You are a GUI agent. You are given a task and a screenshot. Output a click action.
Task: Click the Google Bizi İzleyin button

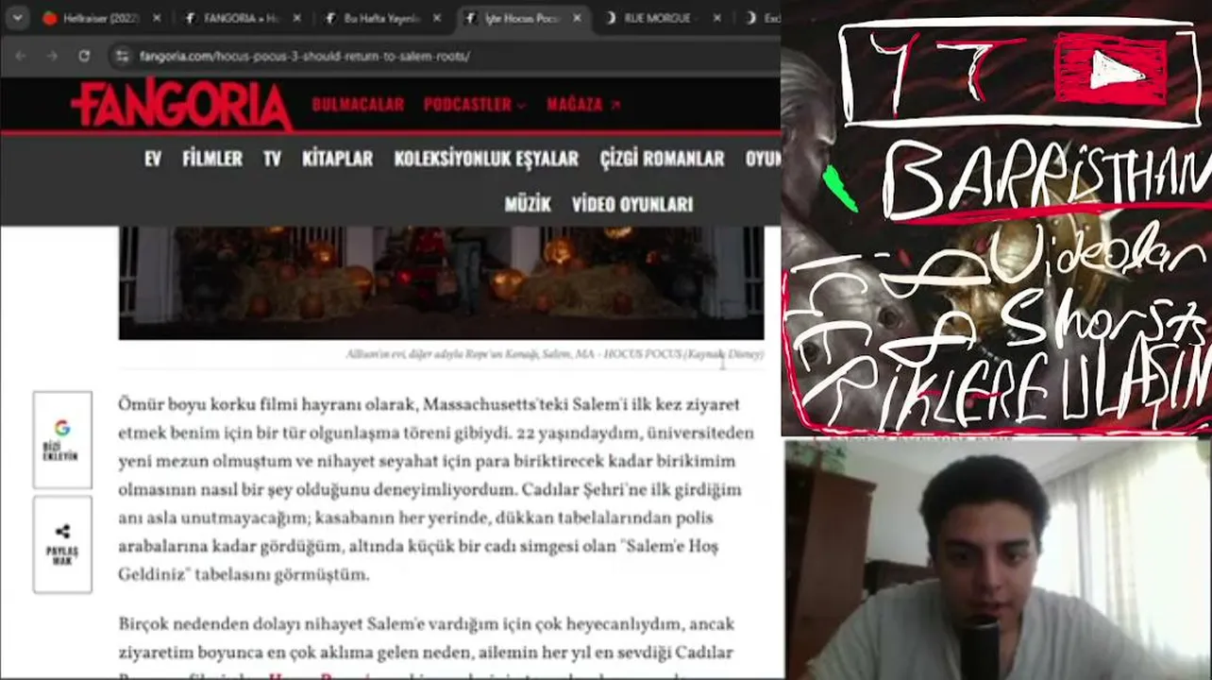(x=62, y=439)
